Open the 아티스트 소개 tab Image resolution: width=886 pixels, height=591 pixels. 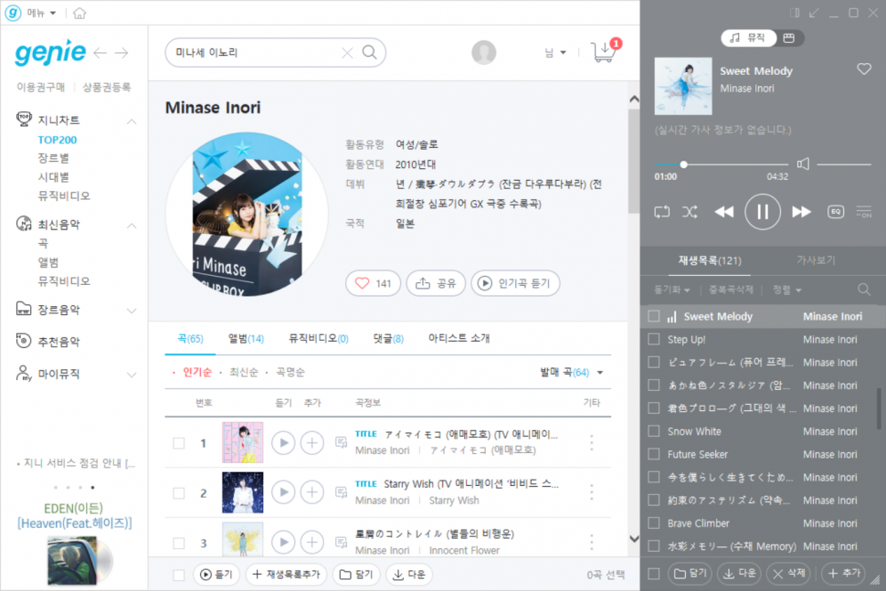pos(459,339)
